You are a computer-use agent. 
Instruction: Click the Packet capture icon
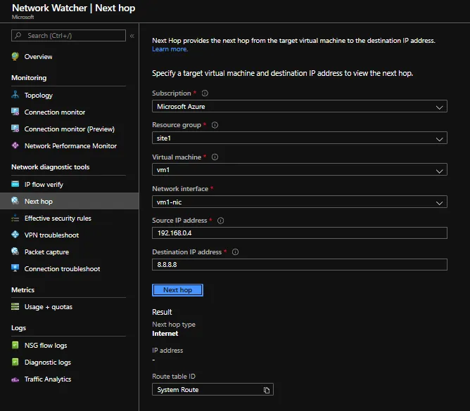(15, 252)
